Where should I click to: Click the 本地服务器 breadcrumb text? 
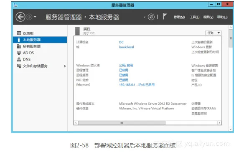pos(104,17)
